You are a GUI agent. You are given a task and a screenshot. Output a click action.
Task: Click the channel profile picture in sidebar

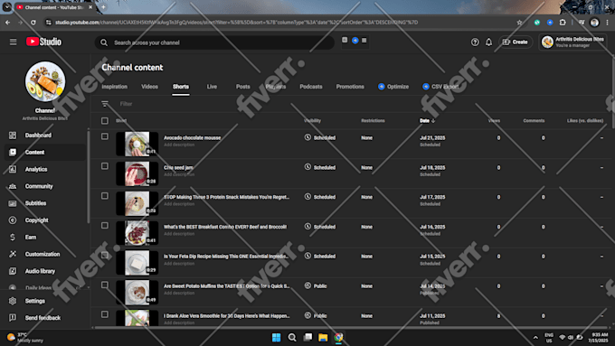(x=45, y=81)
